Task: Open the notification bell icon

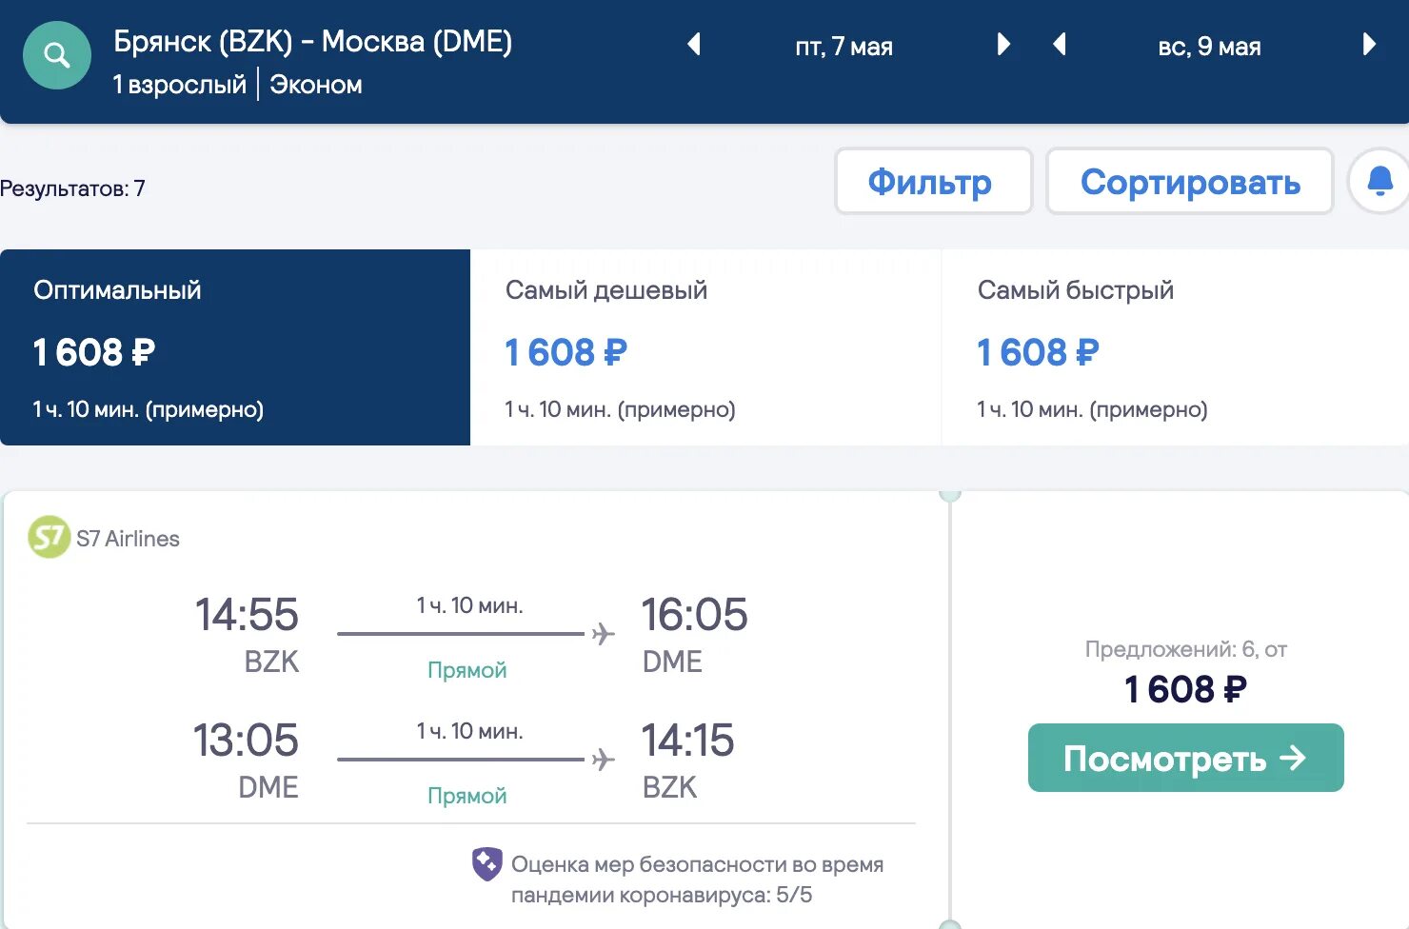Action: click(x=1380, y=180)
